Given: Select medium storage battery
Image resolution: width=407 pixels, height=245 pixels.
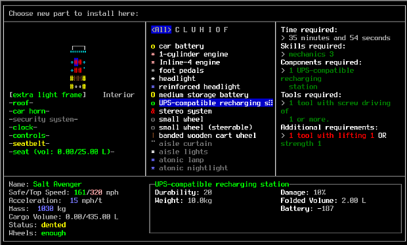Looking at the screenshot, I should tap(203, 95).
